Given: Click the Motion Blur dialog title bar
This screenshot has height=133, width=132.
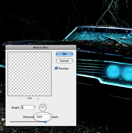Looking at the screenshot, I should click(x=41, y=47).
